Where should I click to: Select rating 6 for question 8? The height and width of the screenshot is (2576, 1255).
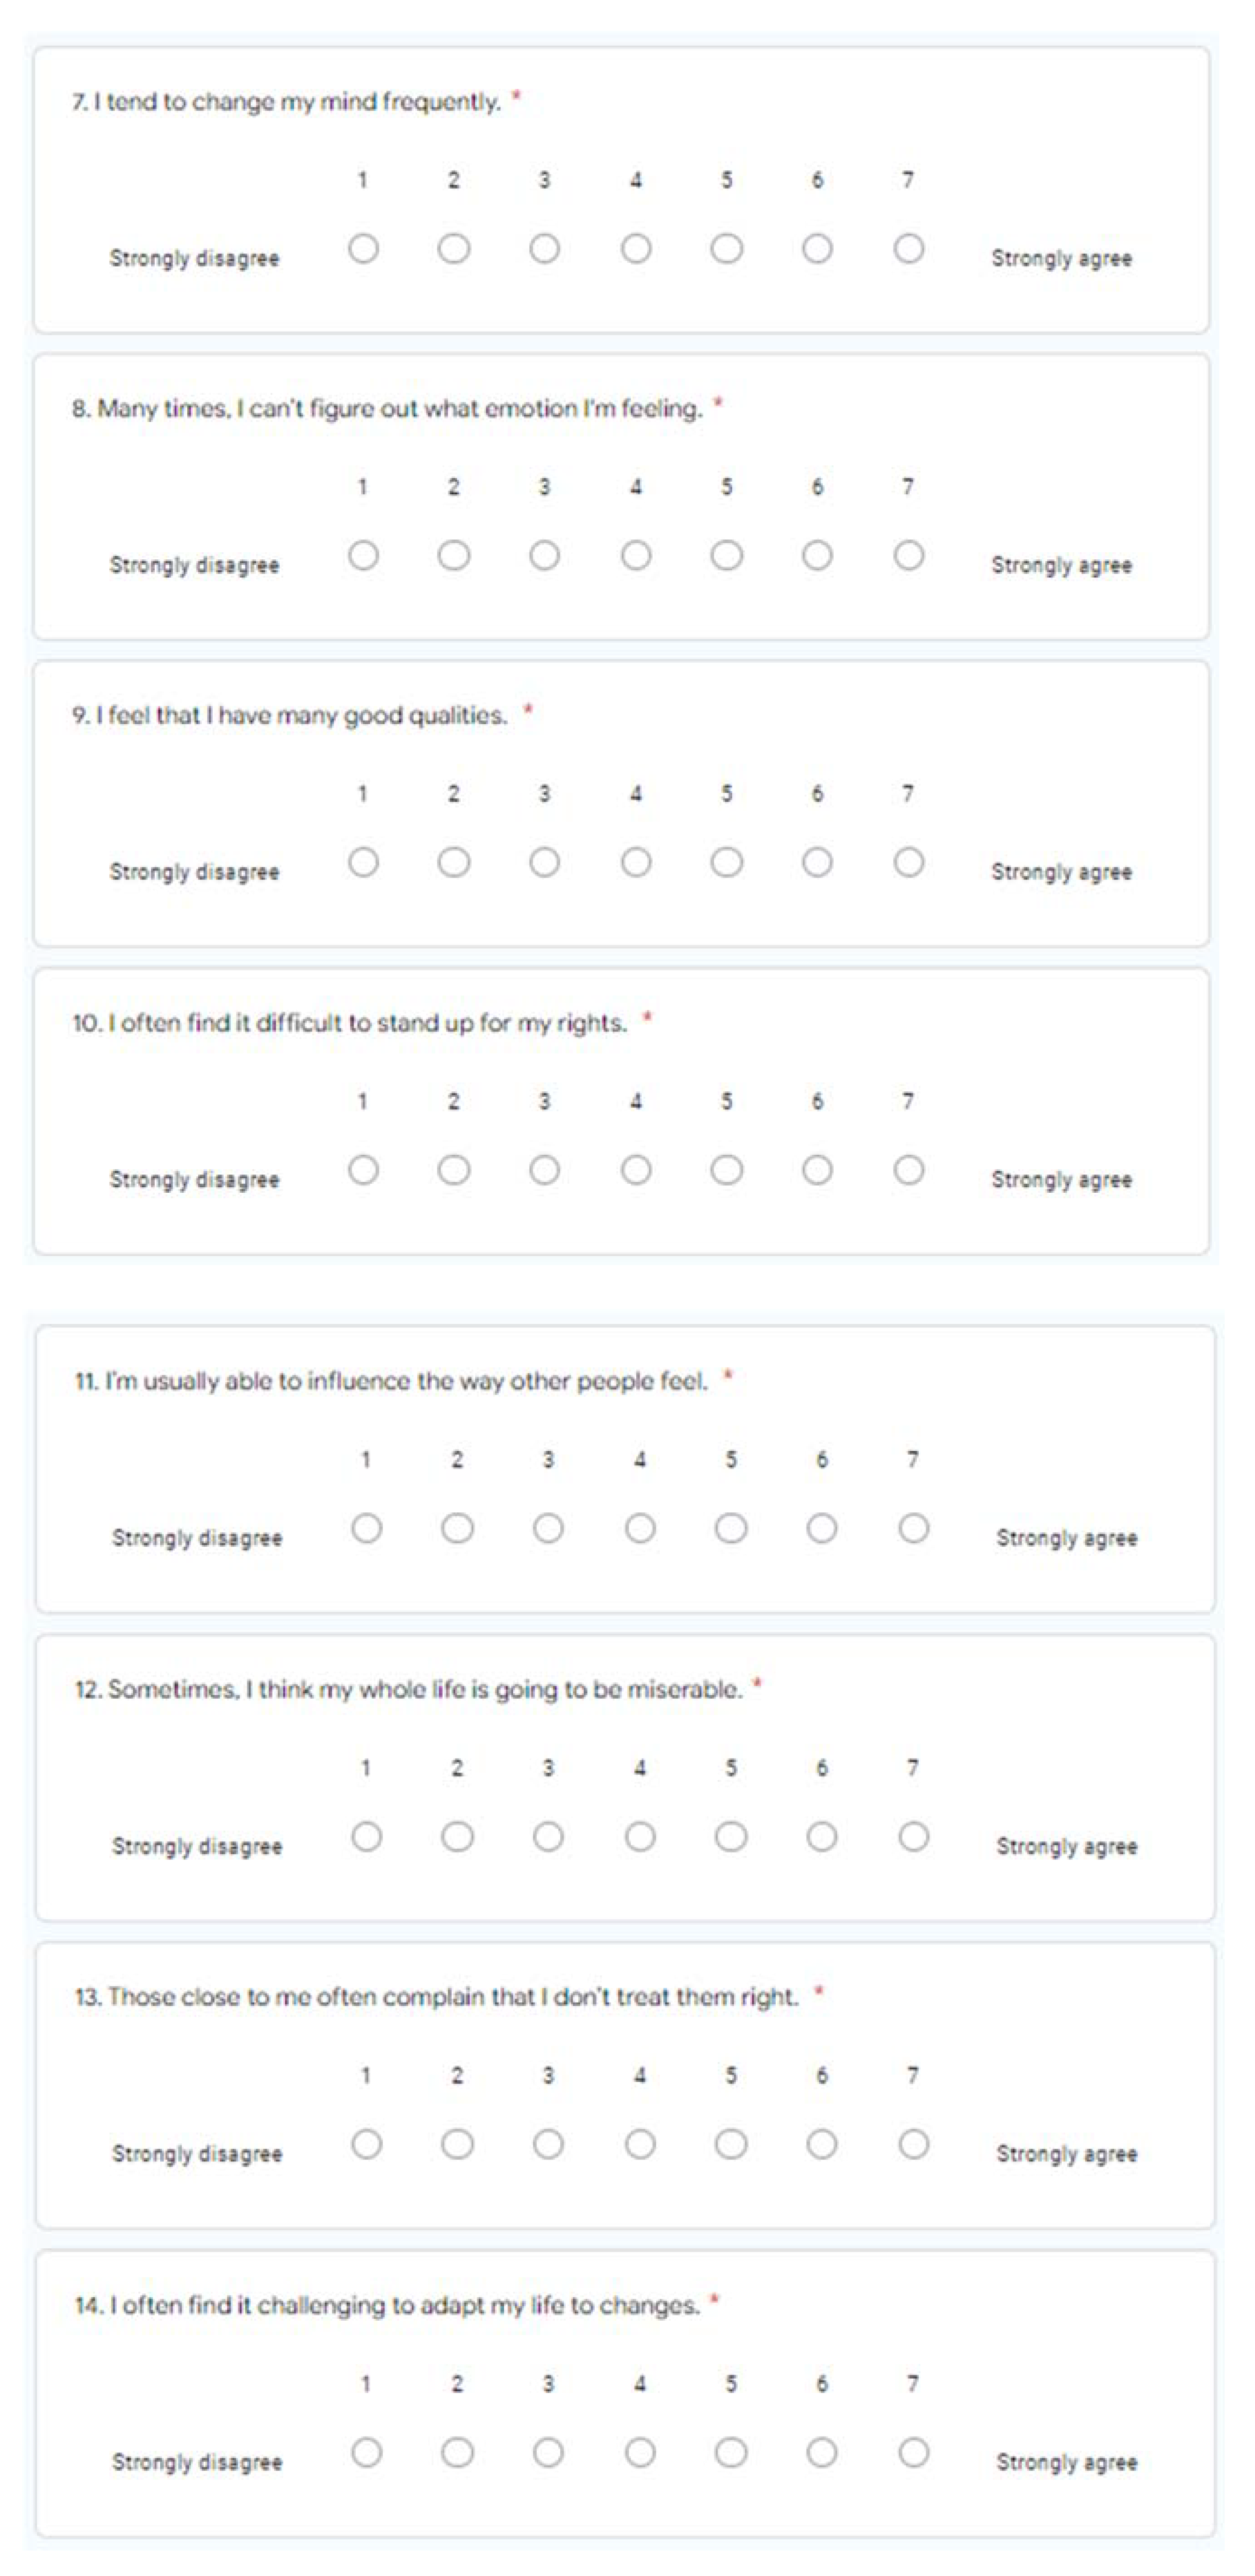[x=817, y=555]
